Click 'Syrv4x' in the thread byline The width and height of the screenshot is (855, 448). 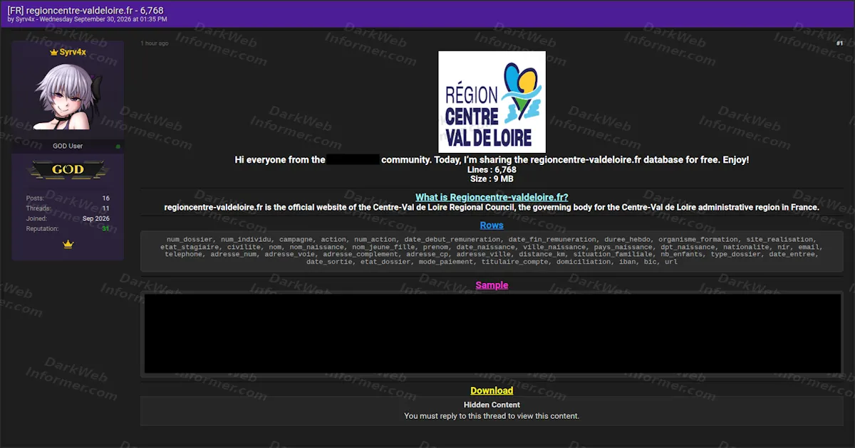(x=24, y=20)
